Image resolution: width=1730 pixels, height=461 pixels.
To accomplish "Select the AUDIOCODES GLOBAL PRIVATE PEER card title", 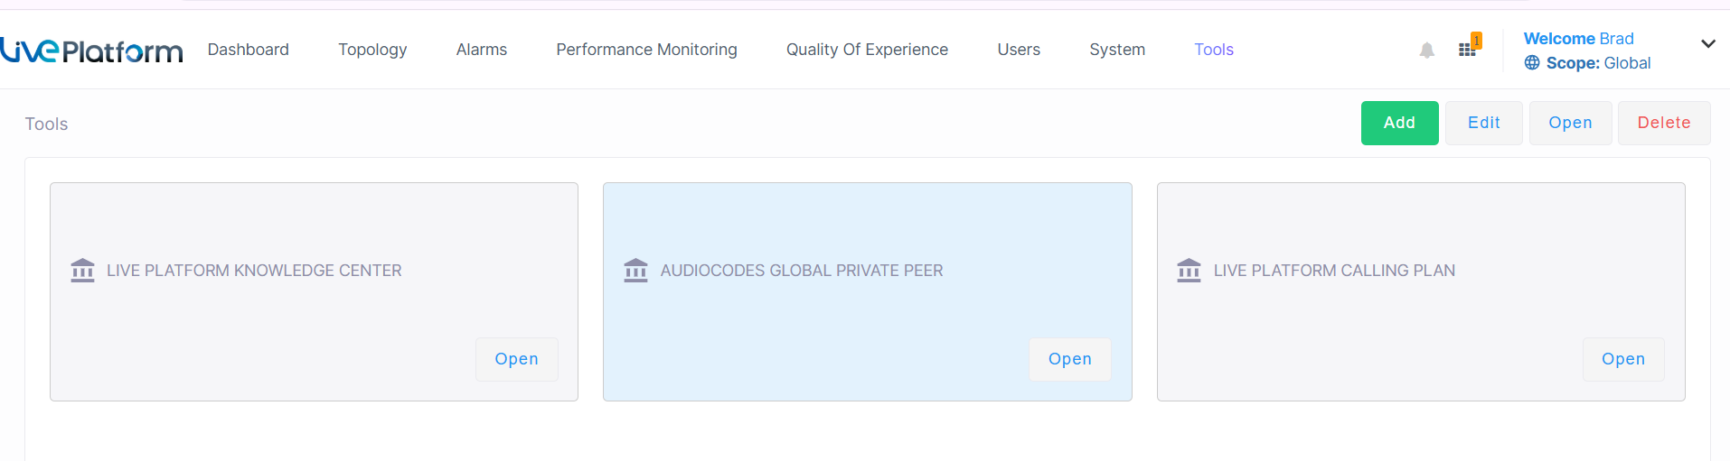I will coord(801,271).
